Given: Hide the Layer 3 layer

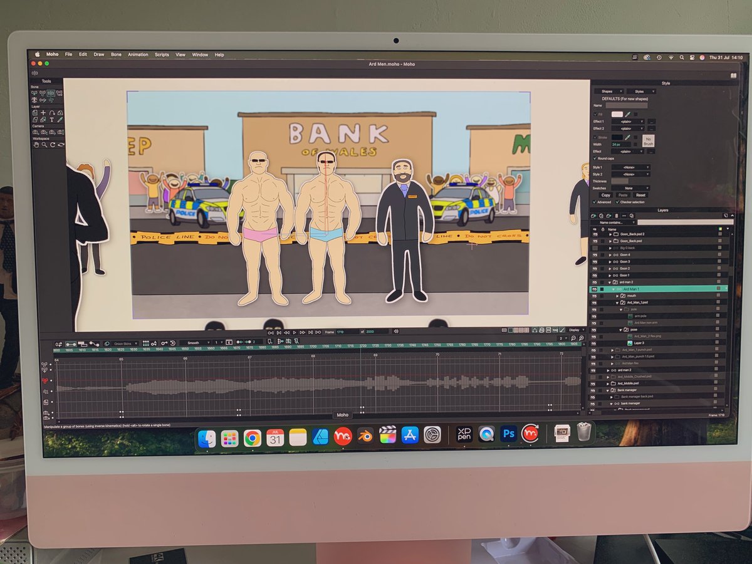Looking at the screenshot, I should point(593,343).
